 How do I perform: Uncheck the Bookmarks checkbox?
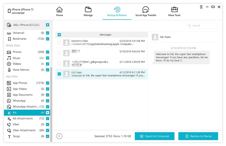coord(48,39)
